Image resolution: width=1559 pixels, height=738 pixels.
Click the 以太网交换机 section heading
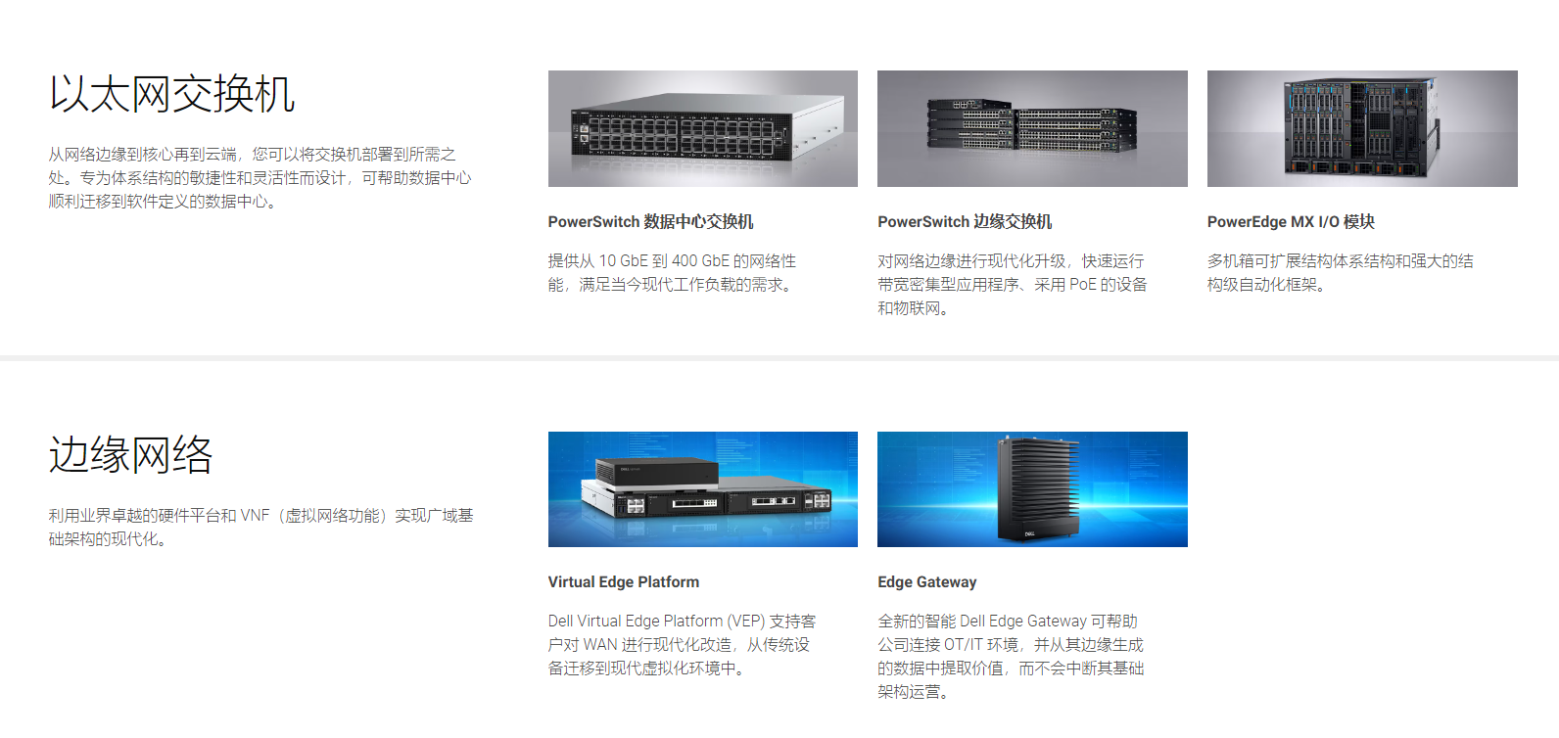coord(171,94)
